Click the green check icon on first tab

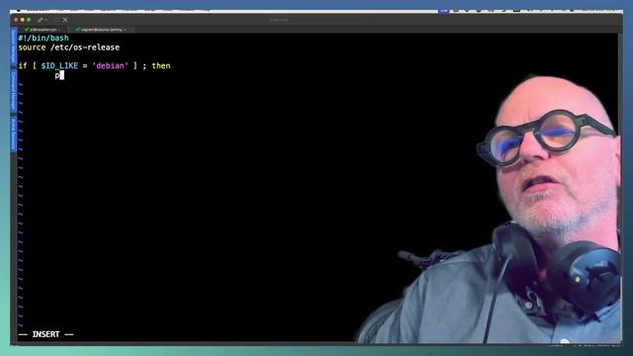point(27,30)
